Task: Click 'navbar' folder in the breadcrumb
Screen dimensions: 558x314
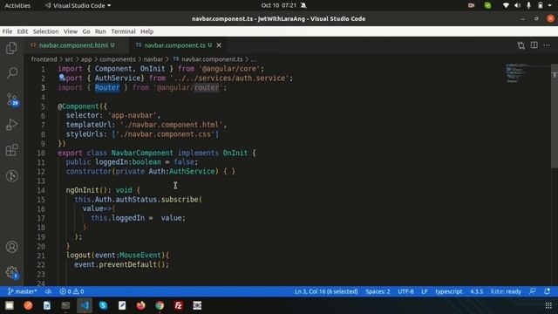Action: pos(153,59)
